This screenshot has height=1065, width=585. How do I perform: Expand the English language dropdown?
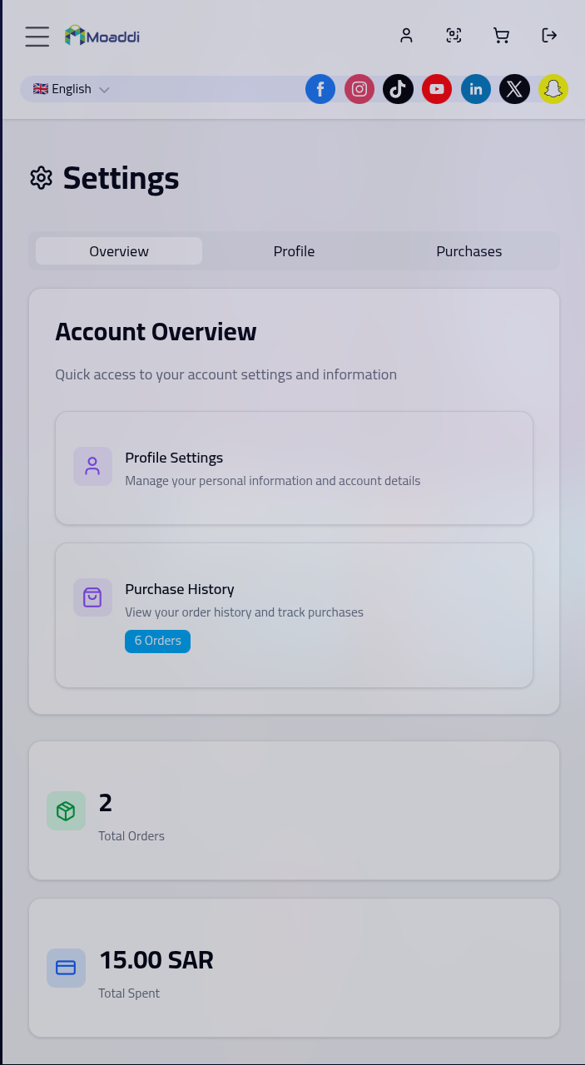pyautogui.click(x=72, y=89)
